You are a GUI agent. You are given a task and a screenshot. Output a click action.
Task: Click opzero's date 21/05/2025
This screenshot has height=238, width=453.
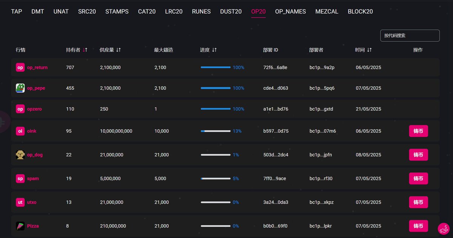368,109
